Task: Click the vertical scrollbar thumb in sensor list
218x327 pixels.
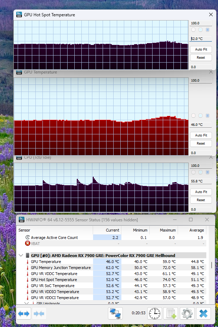Action: click(212, 265)
